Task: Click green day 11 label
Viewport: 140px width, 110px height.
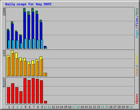Action: point(49,107)
